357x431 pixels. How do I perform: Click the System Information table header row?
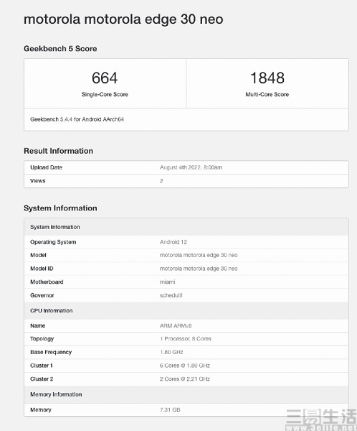pyautogui.click(x=186, y=227)
